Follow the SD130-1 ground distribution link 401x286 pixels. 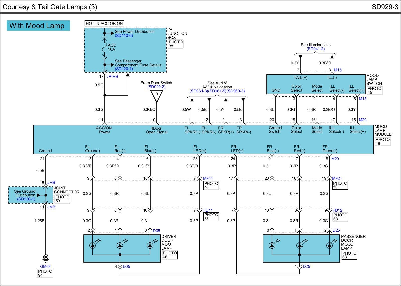26,199
